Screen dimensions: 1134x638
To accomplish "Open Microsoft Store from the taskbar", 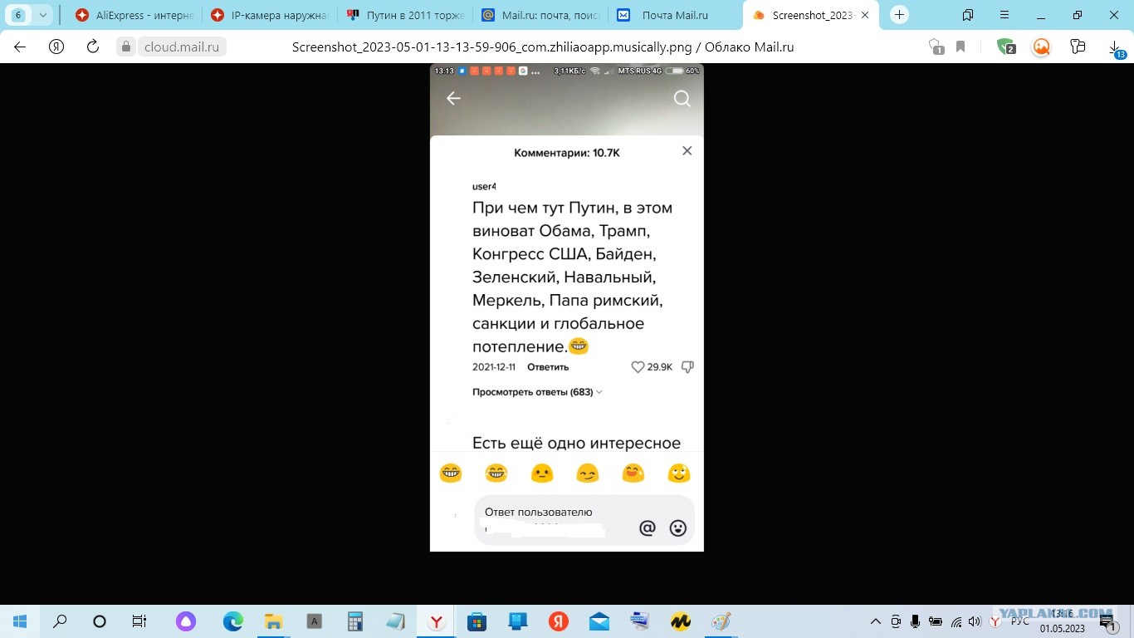I will (477, 621).
